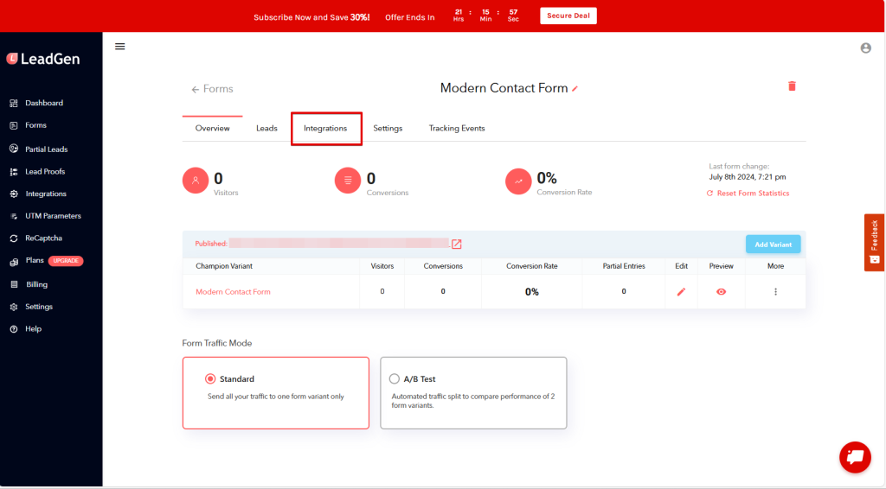Switch to the Leads tab
The width and height of the screenshot is (886, 489).
click(266, 129)
